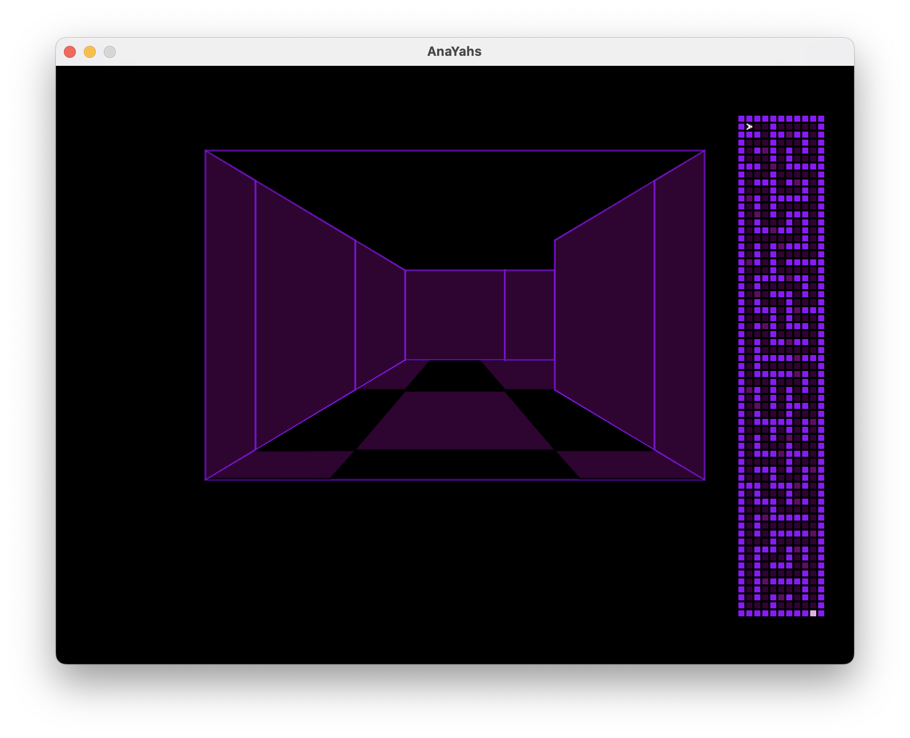The image size is (910, 738).
Task: Click the white player arrow on the minimap
Action: [x=749, y=127]
